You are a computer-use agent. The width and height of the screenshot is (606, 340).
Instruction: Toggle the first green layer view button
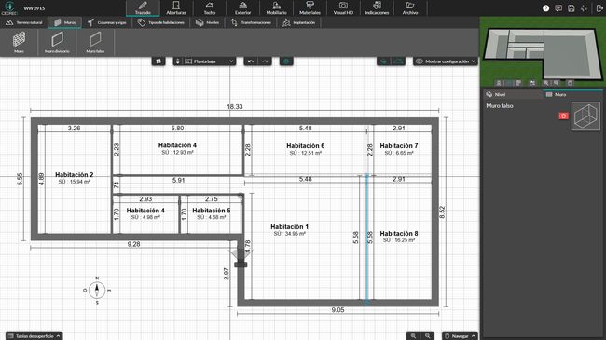click(384, 61)
